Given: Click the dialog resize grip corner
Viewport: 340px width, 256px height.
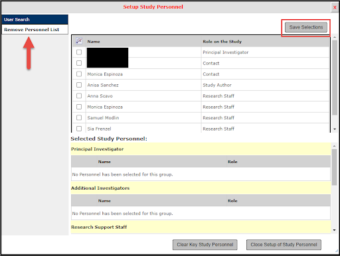Looking at the screenshot, I should (337, 251).
